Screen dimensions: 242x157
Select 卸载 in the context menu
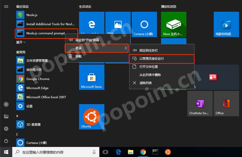(97, 56)
